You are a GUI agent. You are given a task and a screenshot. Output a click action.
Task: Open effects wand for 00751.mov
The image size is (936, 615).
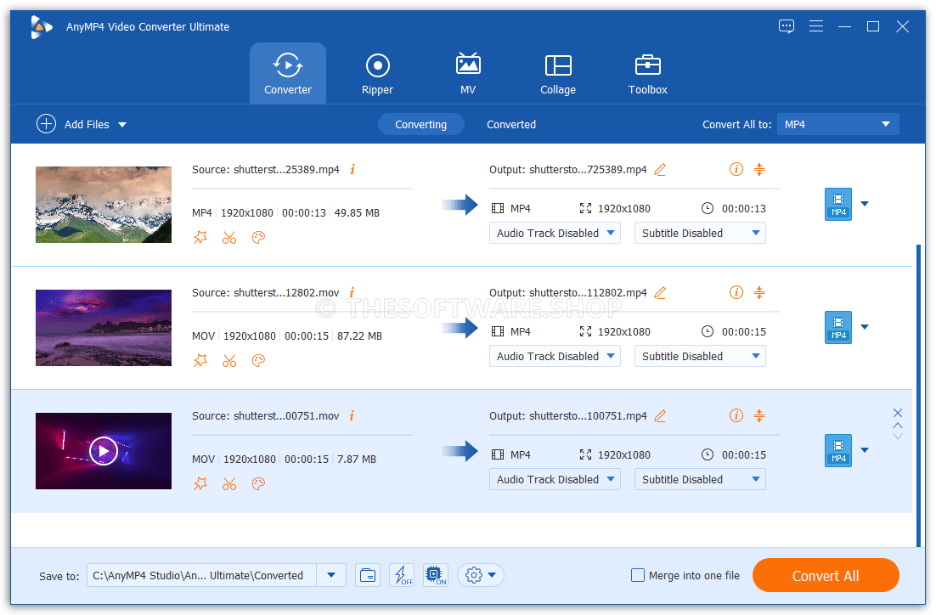200,483
